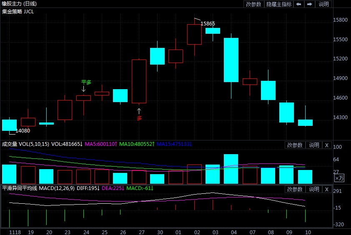Click the 15865 high price label

pos(208,24)
